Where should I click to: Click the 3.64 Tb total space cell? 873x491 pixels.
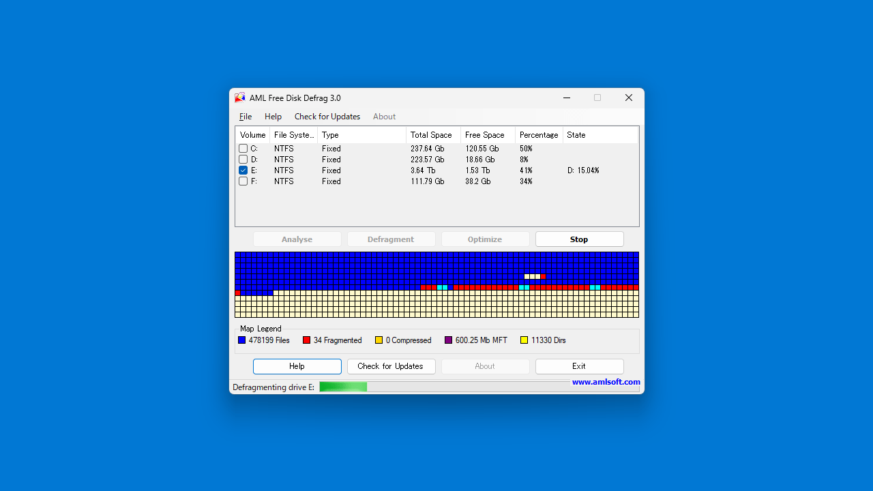click(423, 170)
